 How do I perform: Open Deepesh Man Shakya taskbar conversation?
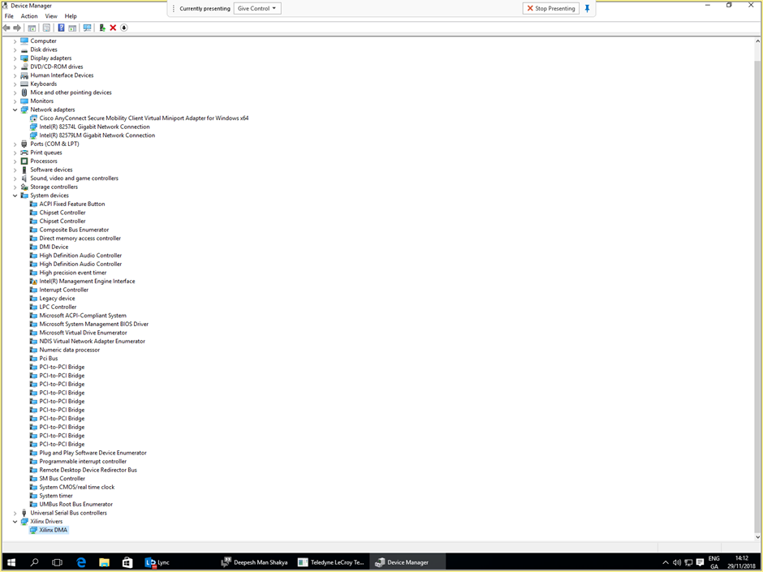tap(255, 562)
